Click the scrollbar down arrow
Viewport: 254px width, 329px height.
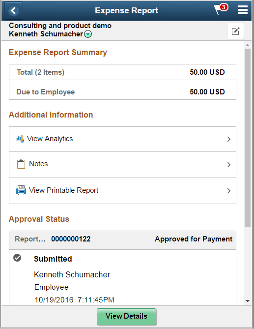[248, 301]
